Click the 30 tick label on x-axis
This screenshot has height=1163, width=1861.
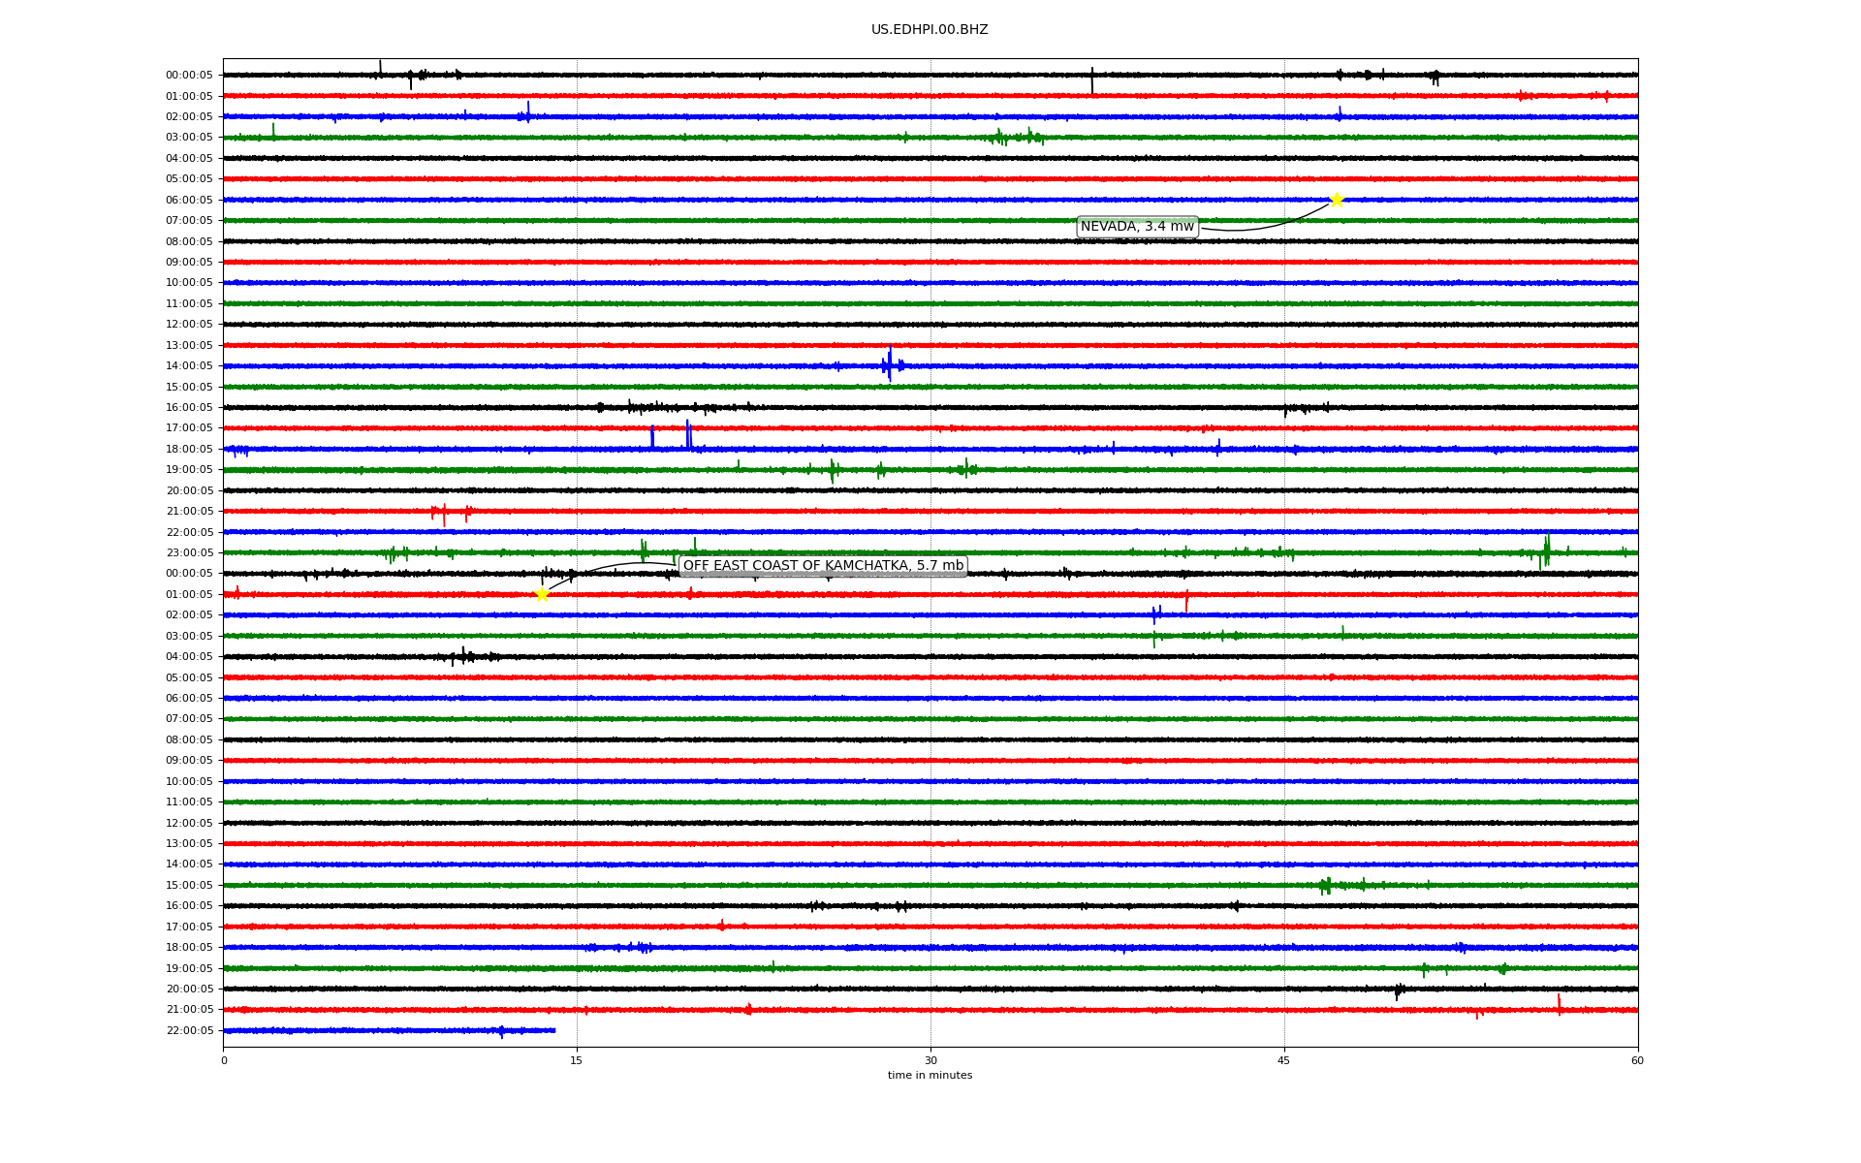click(930, 1060)
